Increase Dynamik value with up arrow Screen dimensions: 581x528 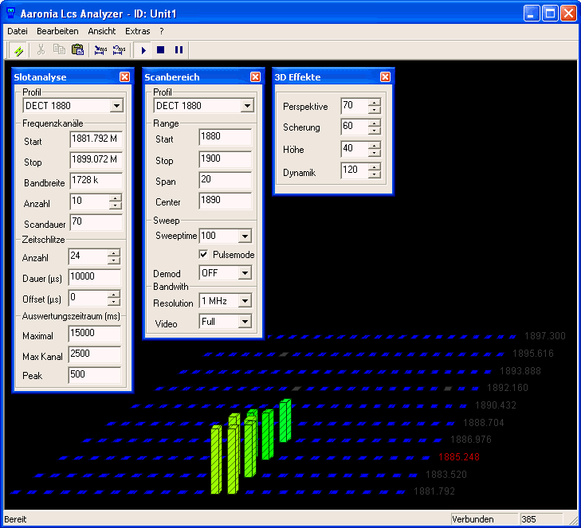point(375,167)
